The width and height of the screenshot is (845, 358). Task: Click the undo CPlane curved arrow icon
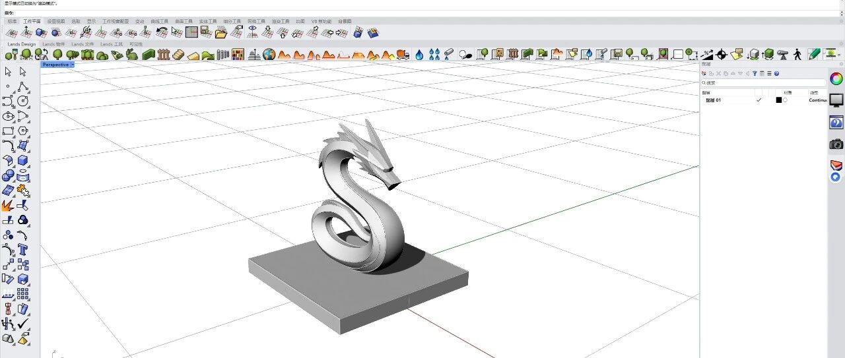161,32
